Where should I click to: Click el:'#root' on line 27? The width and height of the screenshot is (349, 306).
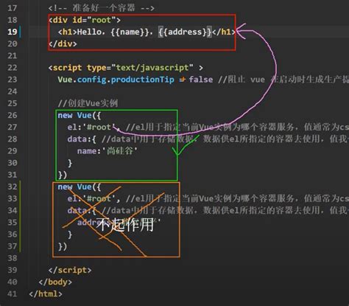tap(91, 127)
